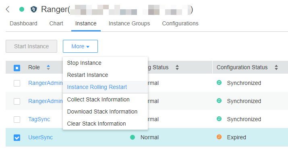Choose Restart Instance from the menu

coord(105,75)
